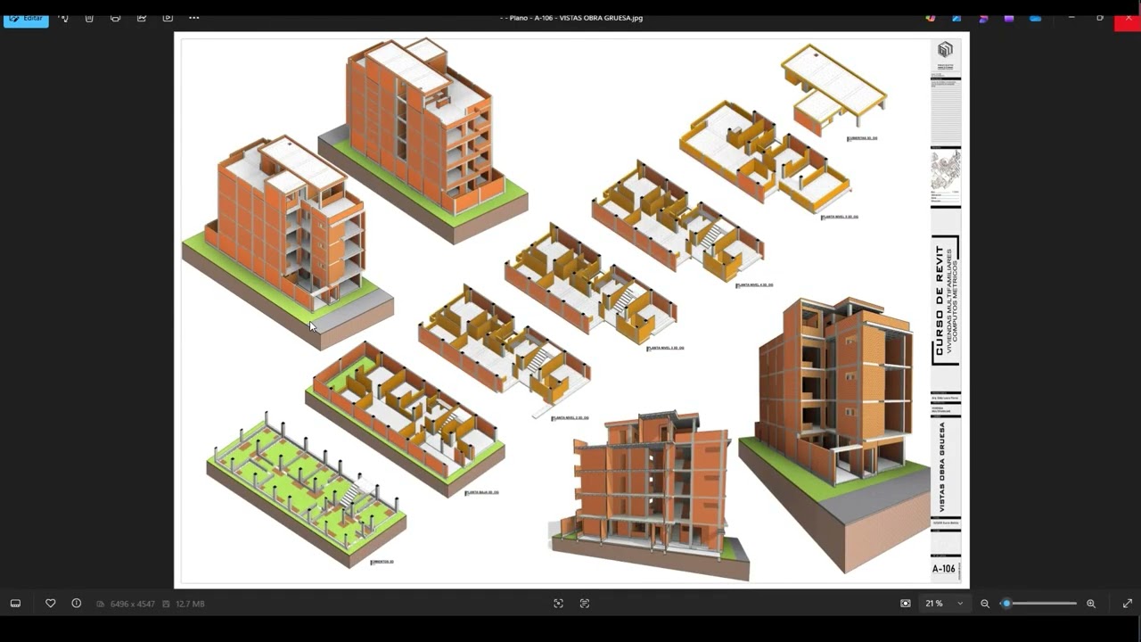Click the 6496 x 4547 dimensions text
This screenshot has width=1141, height=642.
[x=133, y=604]
